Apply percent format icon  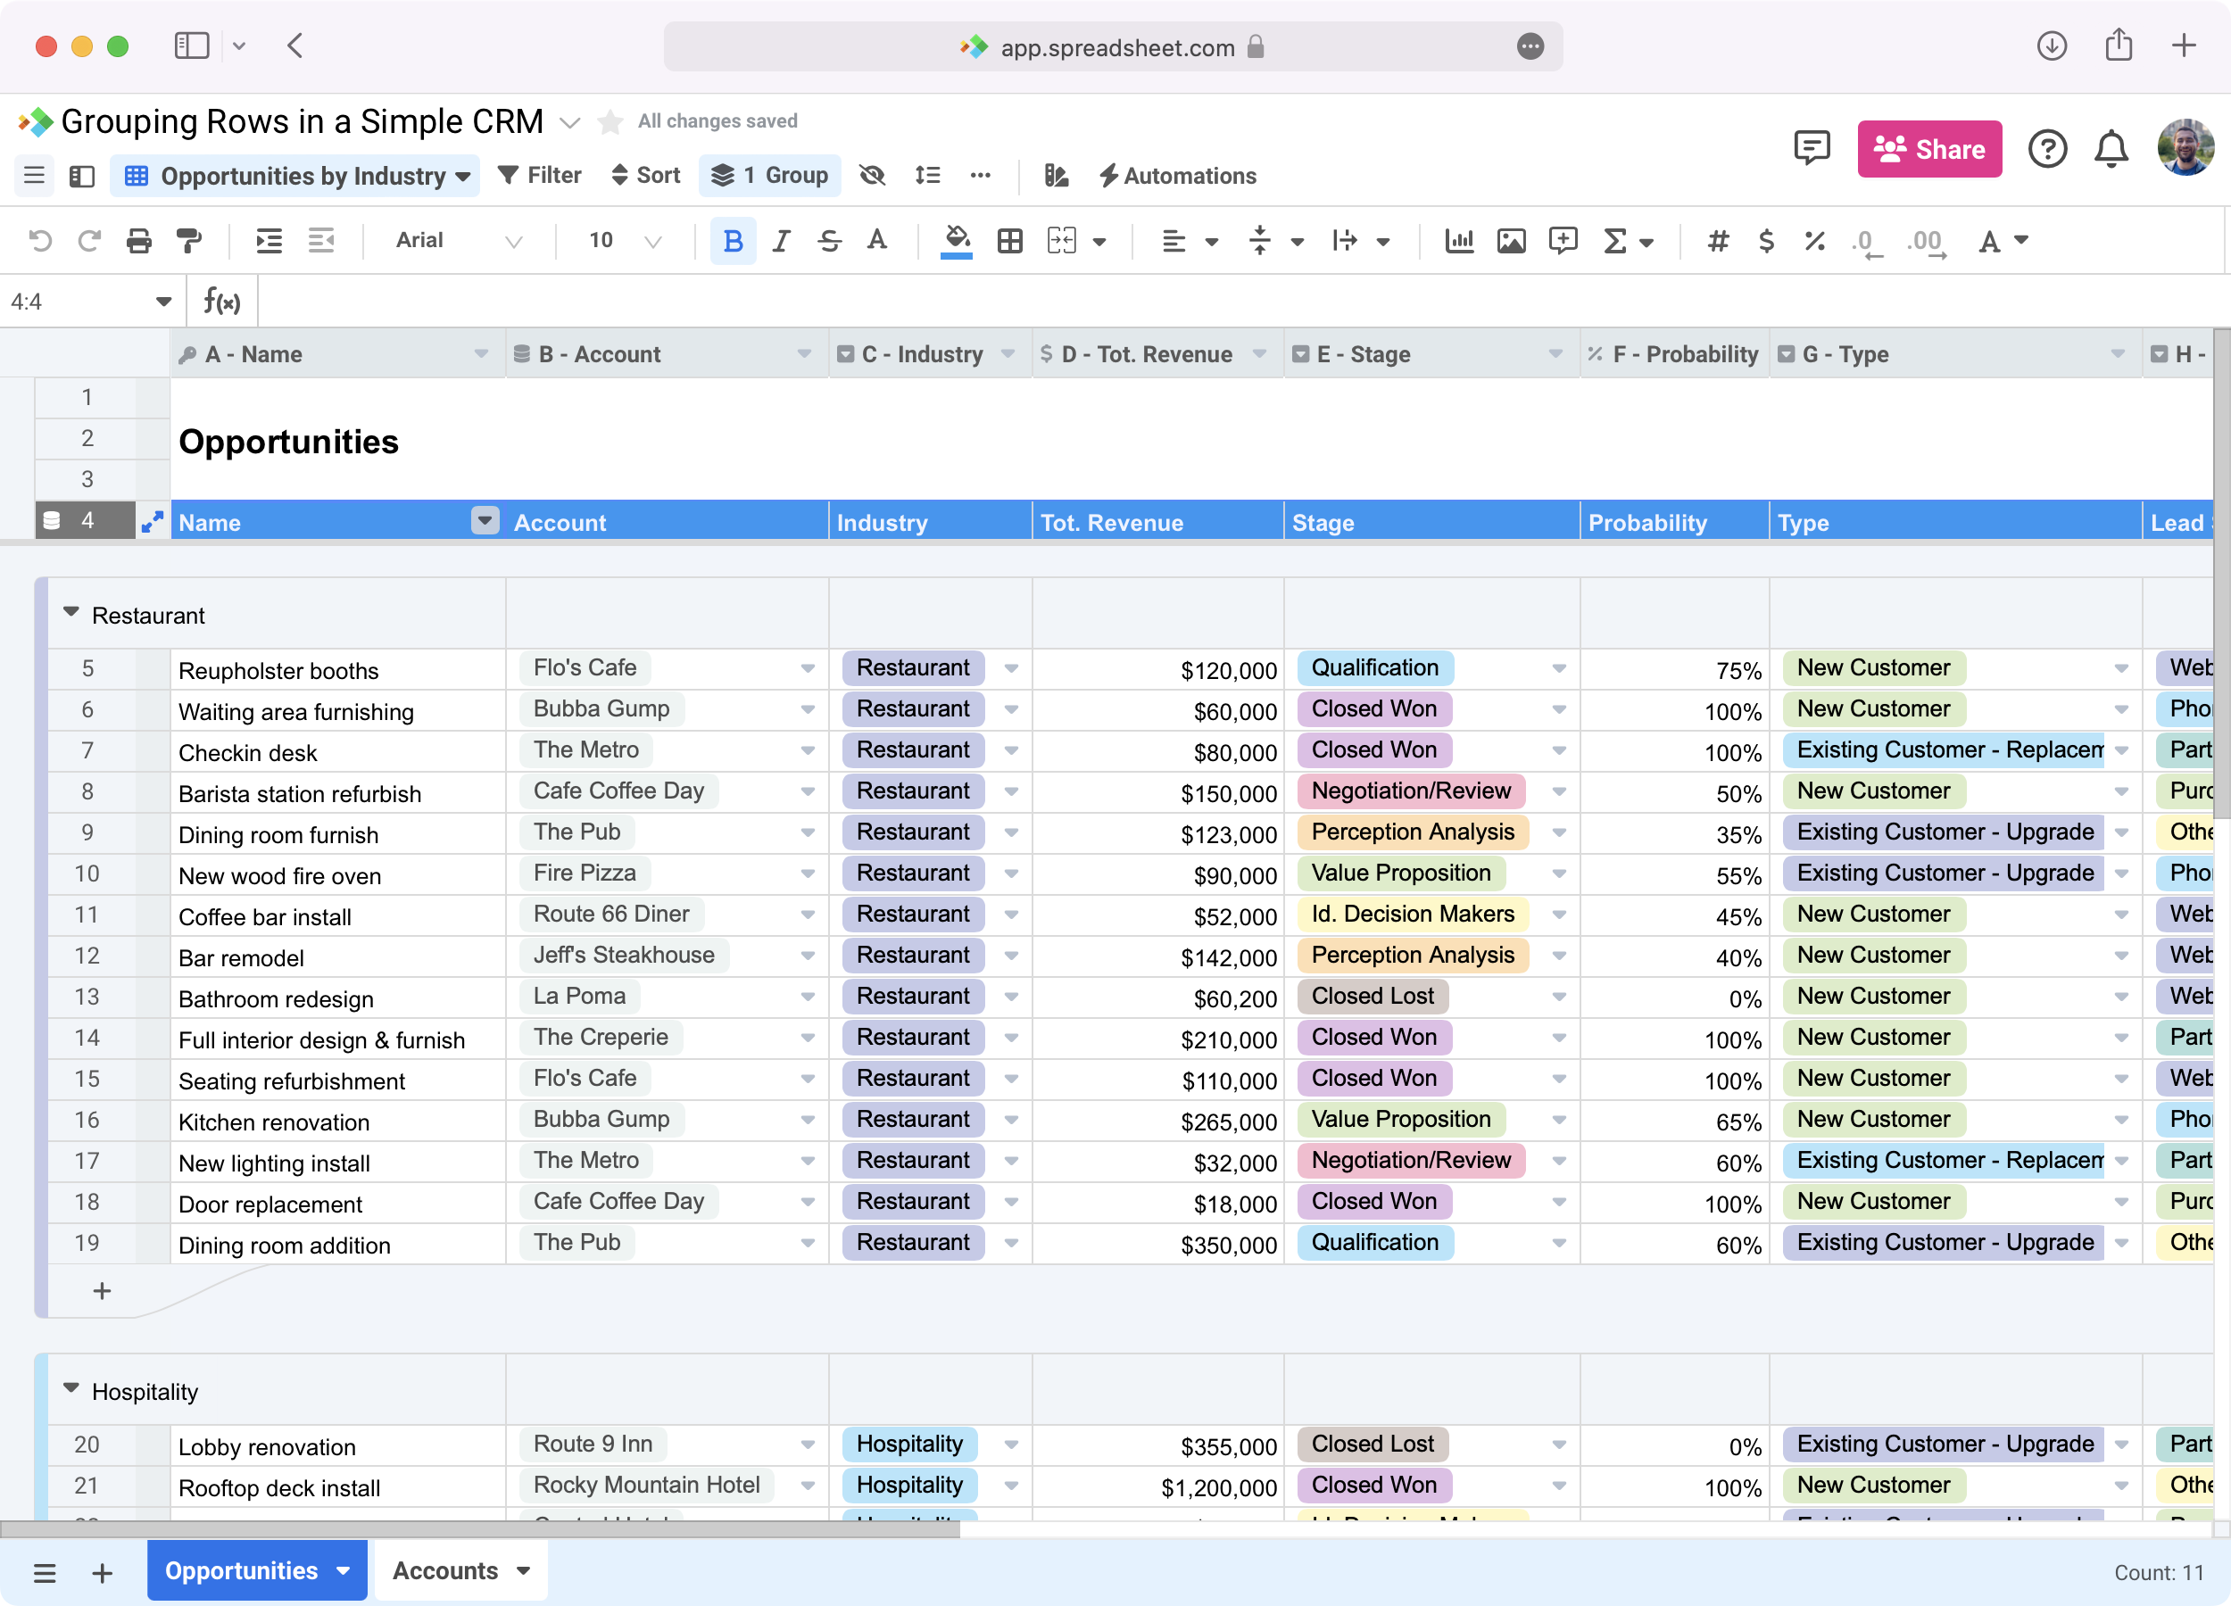[1815, 241]
